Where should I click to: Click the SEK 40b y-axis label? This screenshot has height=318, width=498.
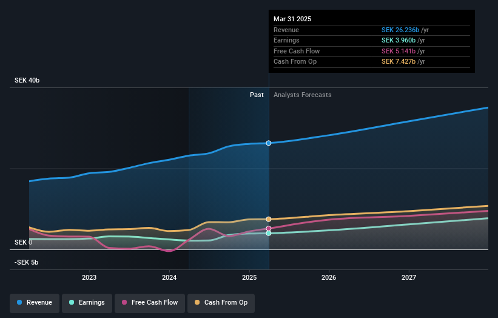pos(27,80)
